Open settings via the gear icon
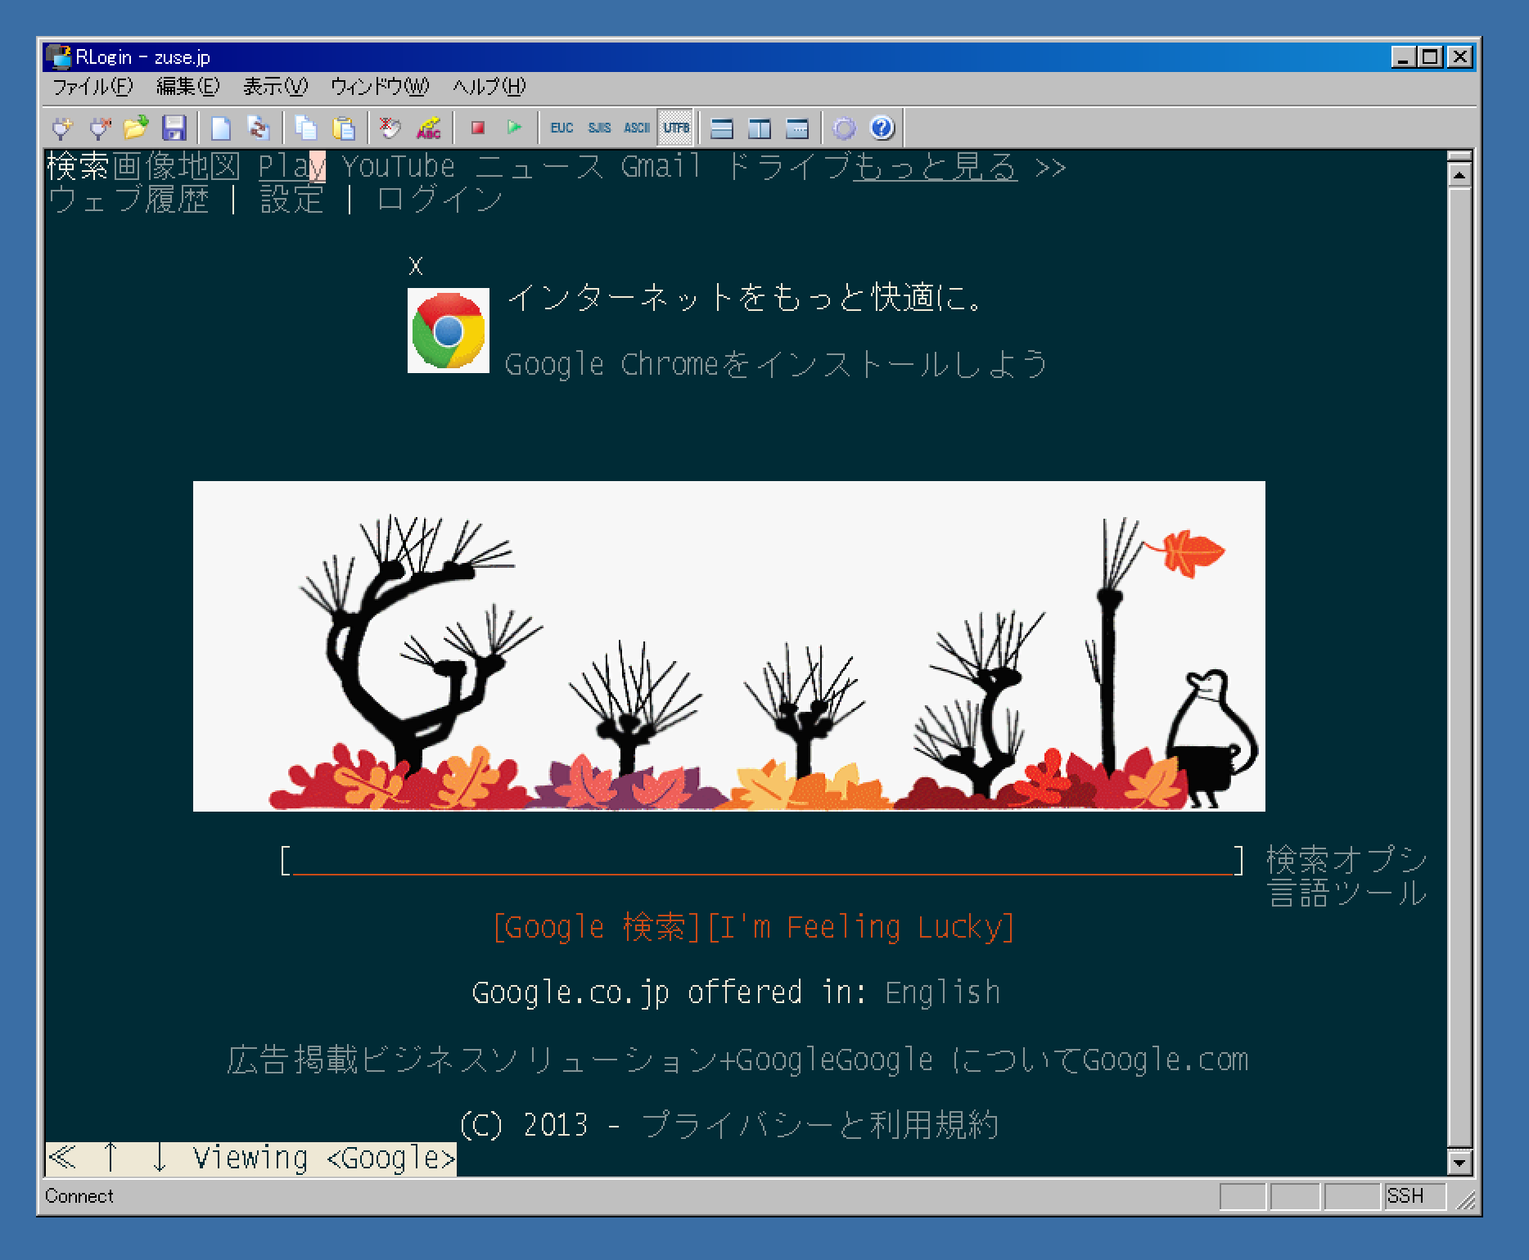Image resolution: width=1529 pixels, height=1260 pixels. pyautogui.click(x=844, y=128)
